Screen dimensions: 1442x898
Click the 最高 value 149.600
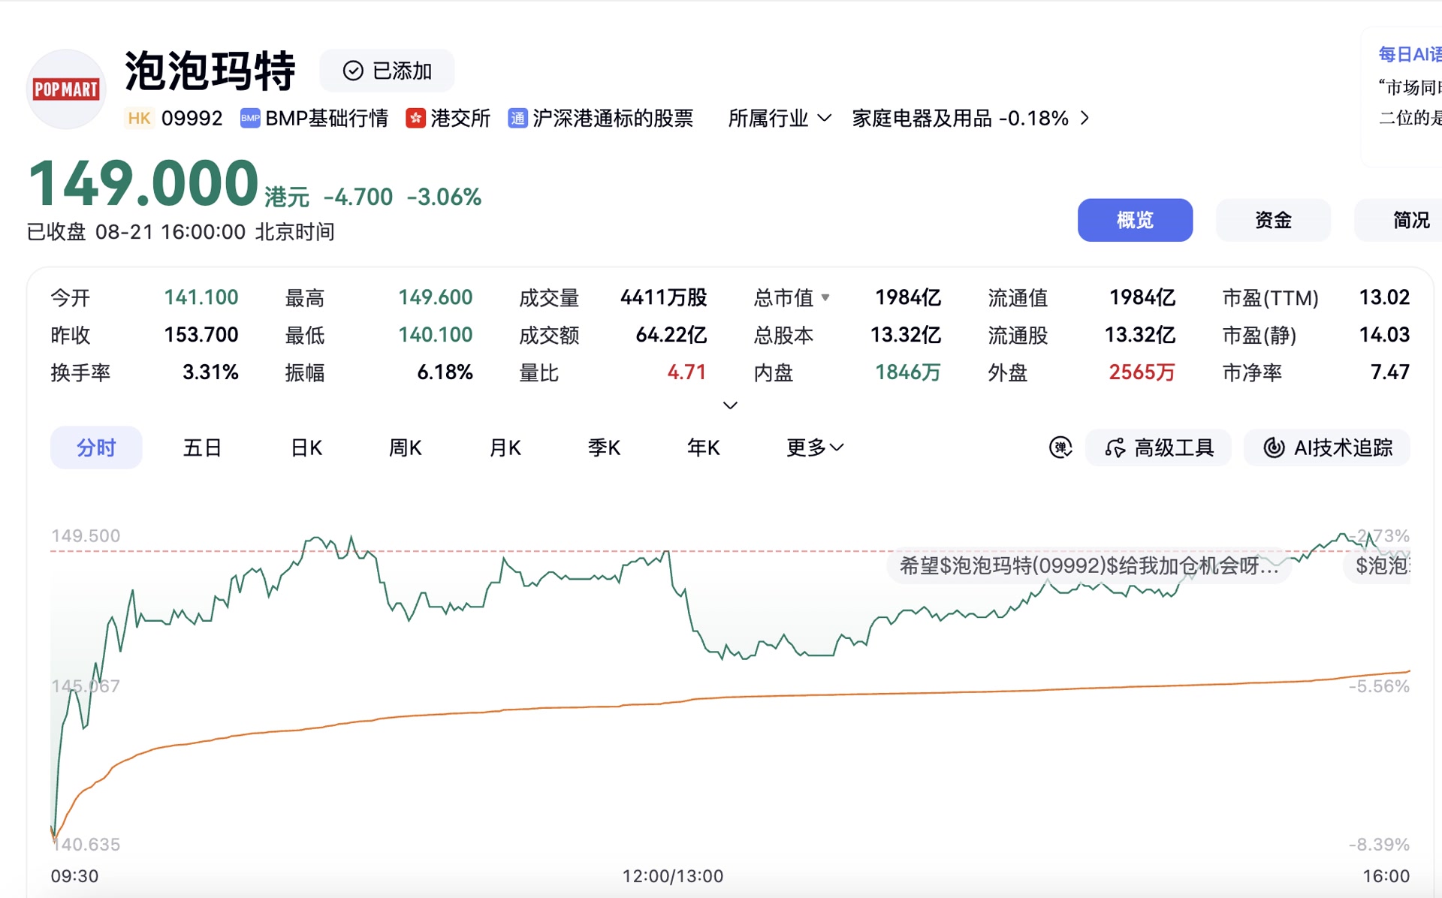[436, 297]
